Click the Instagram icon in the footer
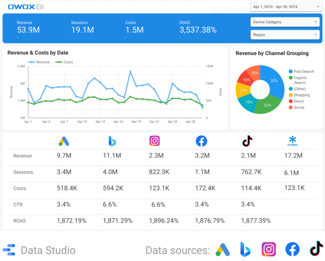 tap(269, 249)
